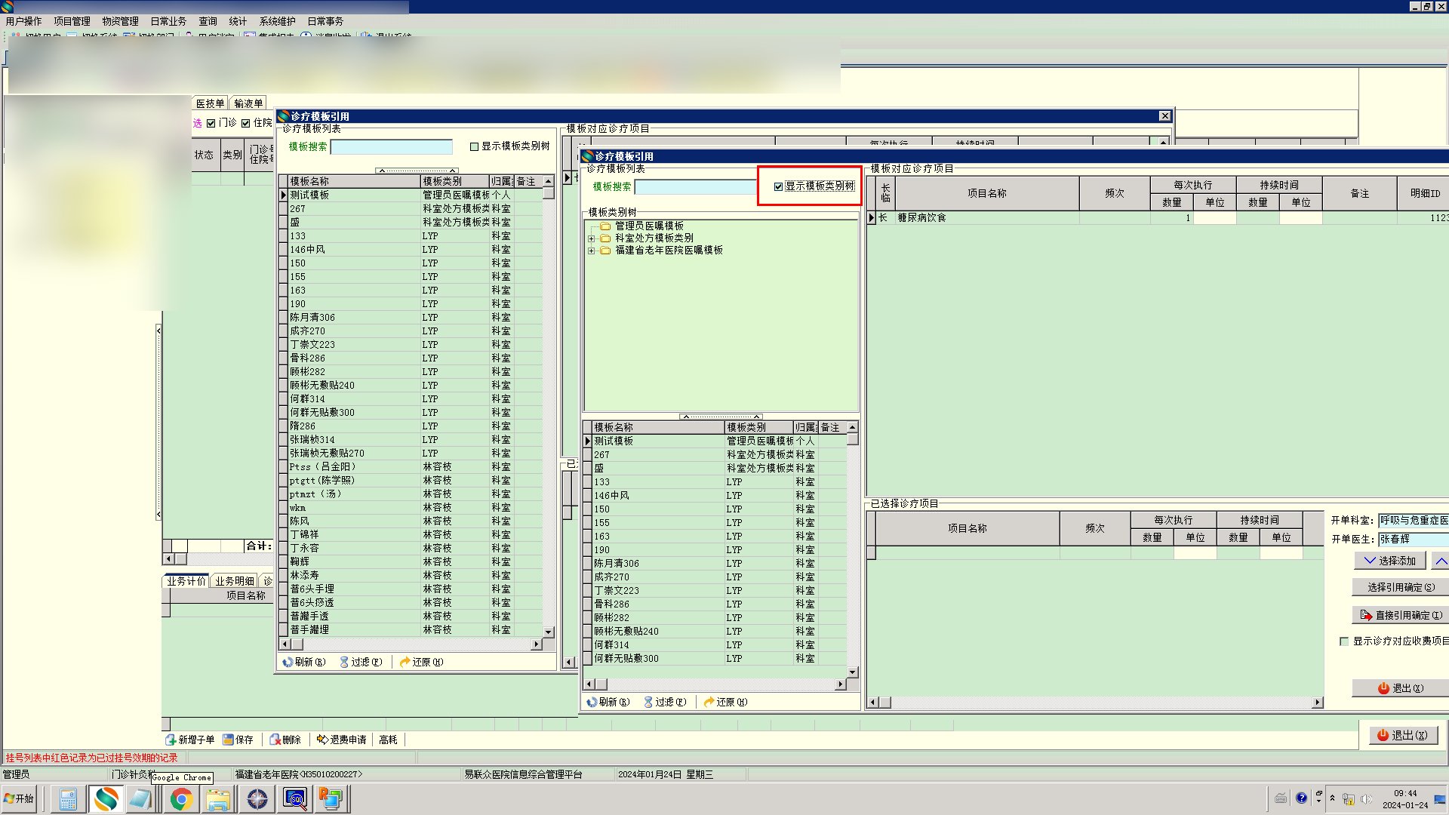The height and width of the screenshot is (815, 1449).
Task: Open the 系统维护 menu
Action: (277, 21)
